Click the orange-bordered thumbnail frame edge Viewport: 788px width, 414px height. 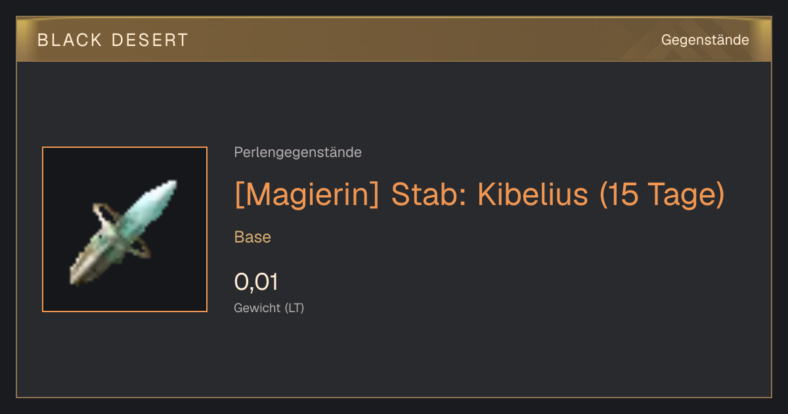pos(43,229)
